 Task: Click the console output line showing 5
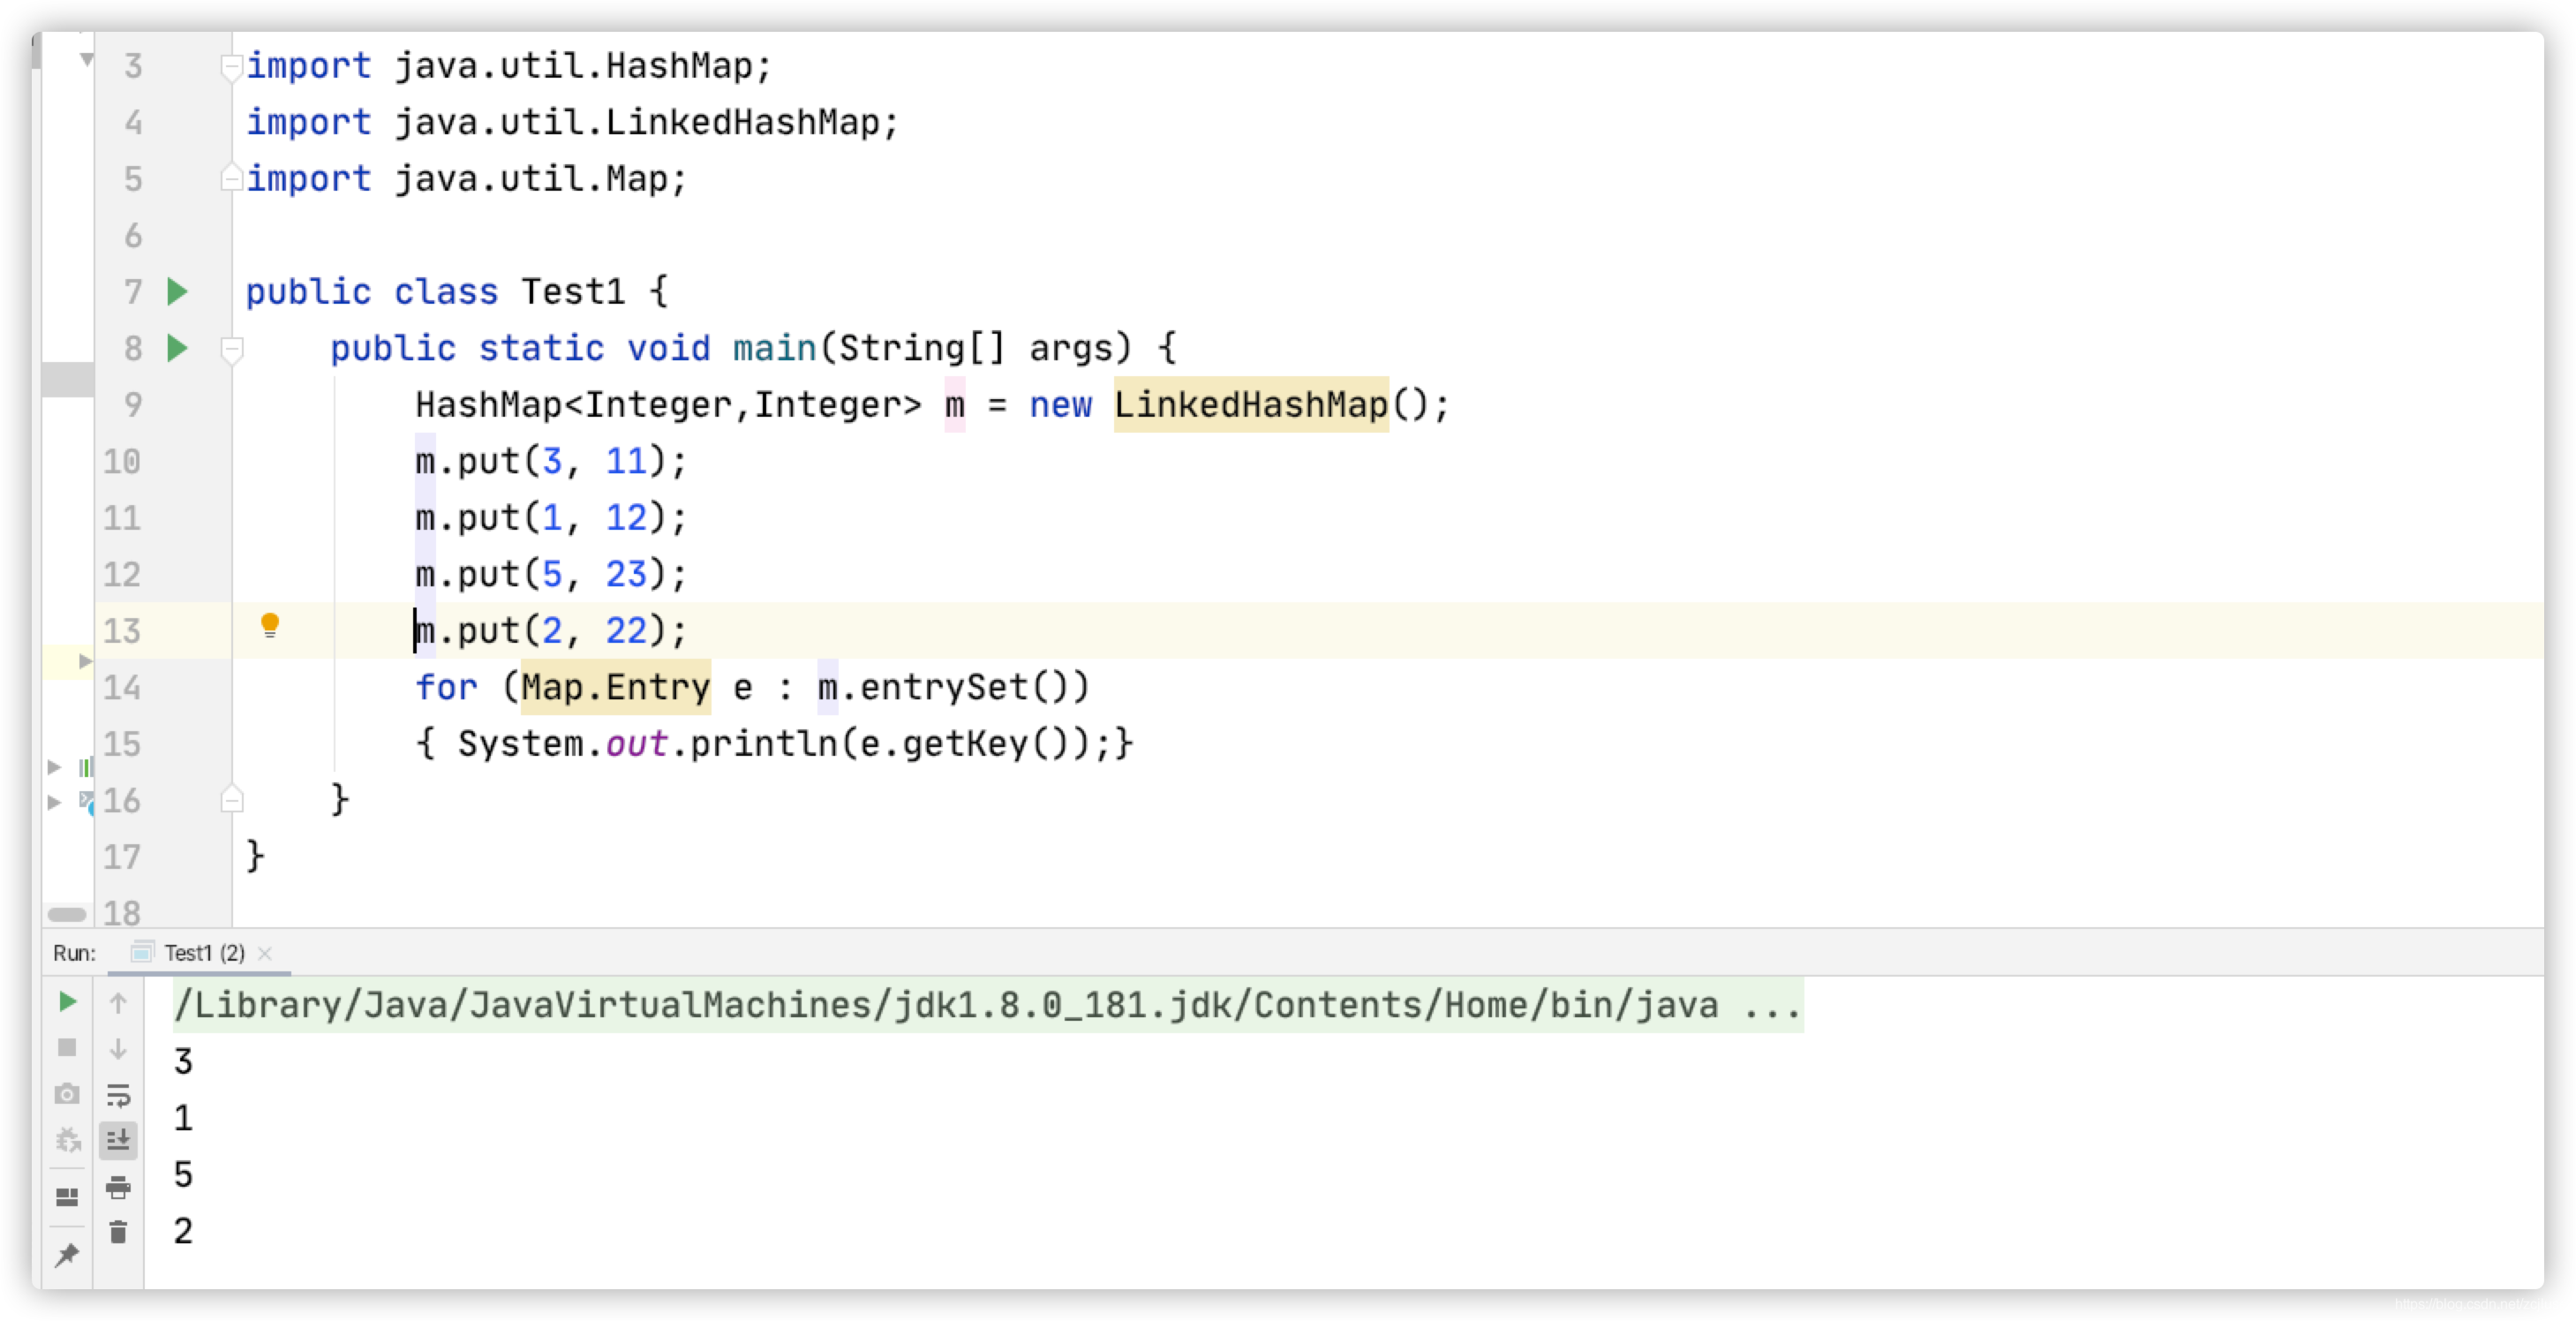(x=183, y=1174)
